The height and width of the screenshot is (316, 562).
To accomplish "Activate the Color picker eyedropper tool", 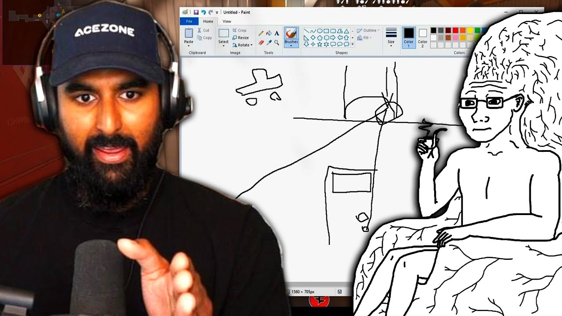I will tap(269, 43).
